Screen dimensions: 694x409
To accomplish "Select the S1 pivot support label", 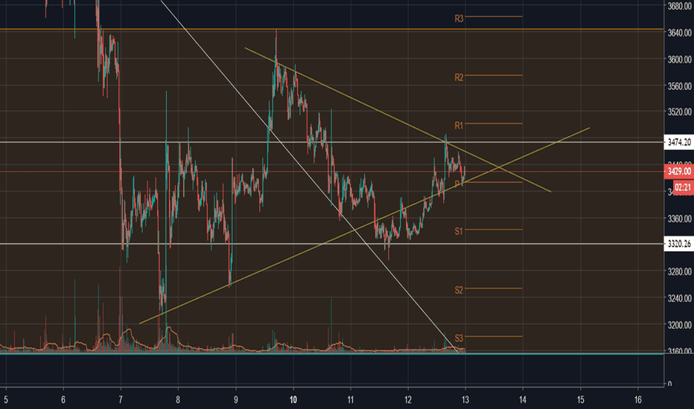I will [459, 231].
